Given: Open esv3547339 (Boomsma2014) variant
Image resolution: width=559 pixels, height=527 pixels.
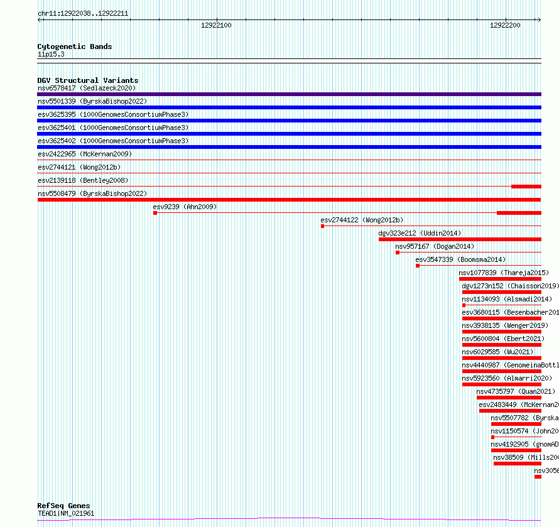Looking at the screenshot, I should coord(460,259).
